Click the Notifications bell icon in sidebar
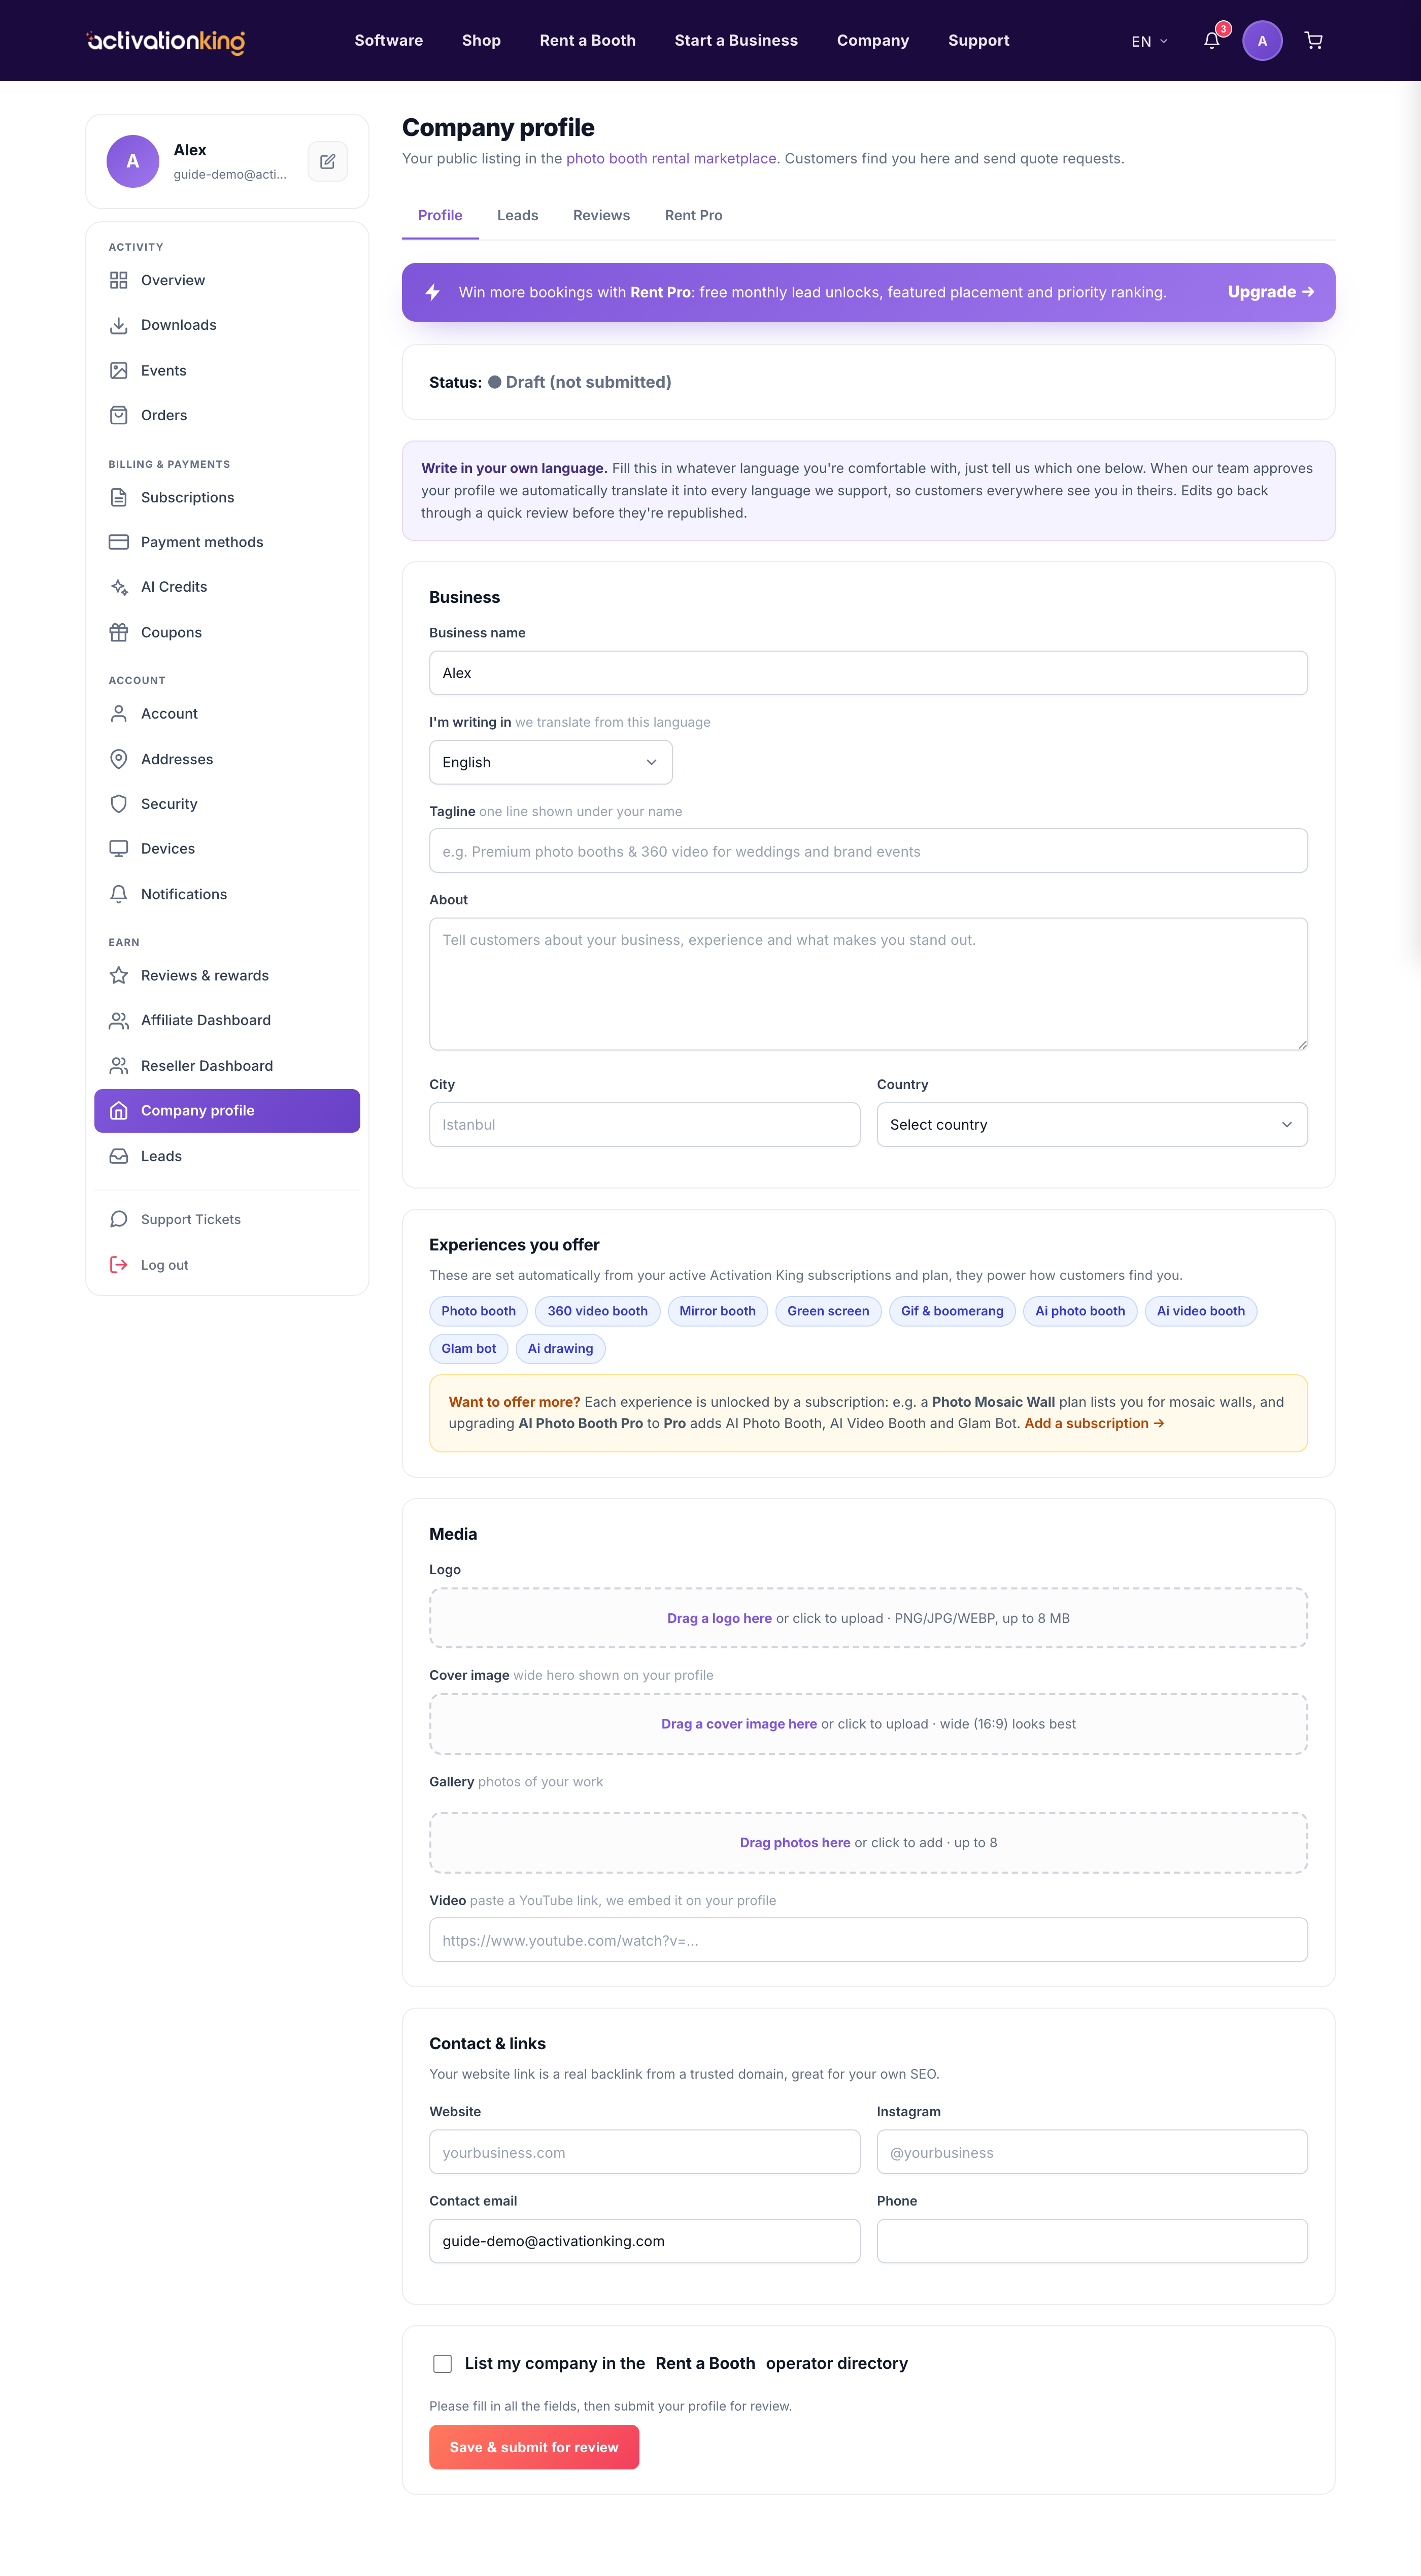Viewport: 1421px width, 2576px height. pos(119,894)
